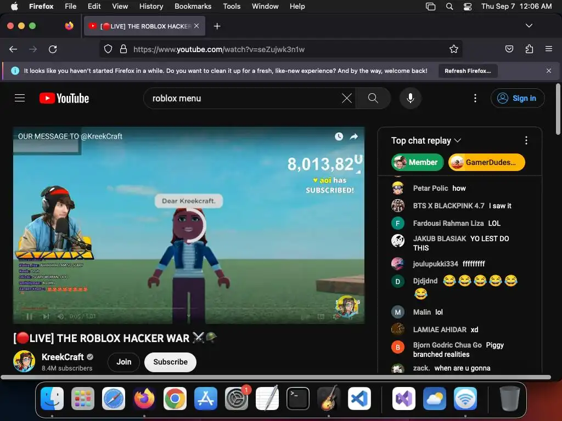The width and height of the screenshot is (562, 421).
Task: Click the Watch later clock icon
Action: [x=339, y=136]
